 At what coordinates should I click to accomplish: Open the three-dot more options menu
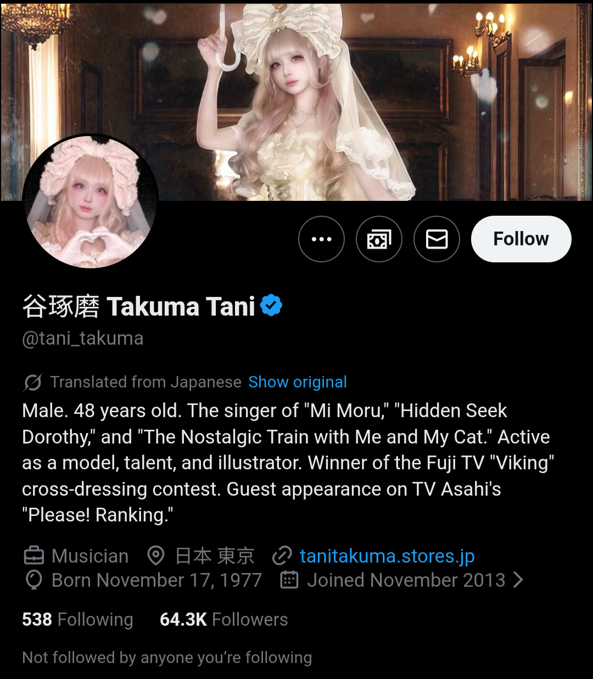321,239
